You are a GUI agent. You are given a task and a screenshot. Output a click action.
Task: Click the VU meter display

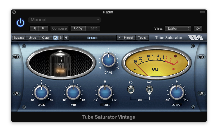click(x=155, y=63)
